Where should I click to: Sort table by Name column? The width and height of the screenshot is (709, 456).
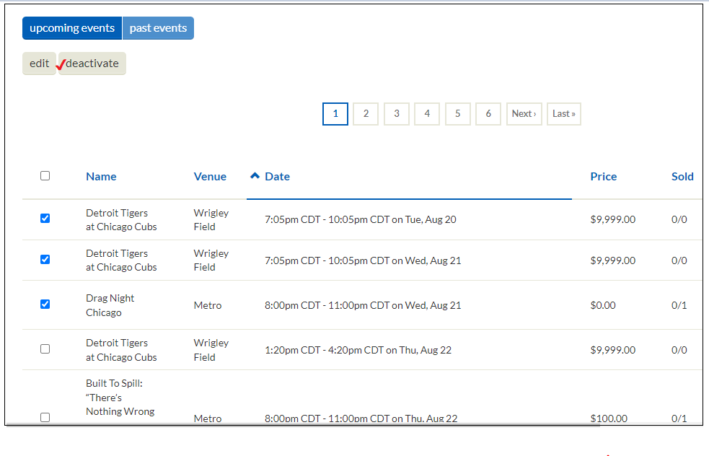coord(101,177)
